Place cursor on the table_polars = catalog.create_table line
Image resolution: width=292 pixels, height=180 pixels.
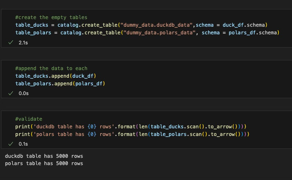[x=147, y=33]
